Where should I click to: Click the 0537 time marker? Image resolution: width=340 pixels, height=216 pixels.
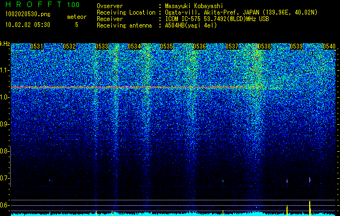[232, 46]
